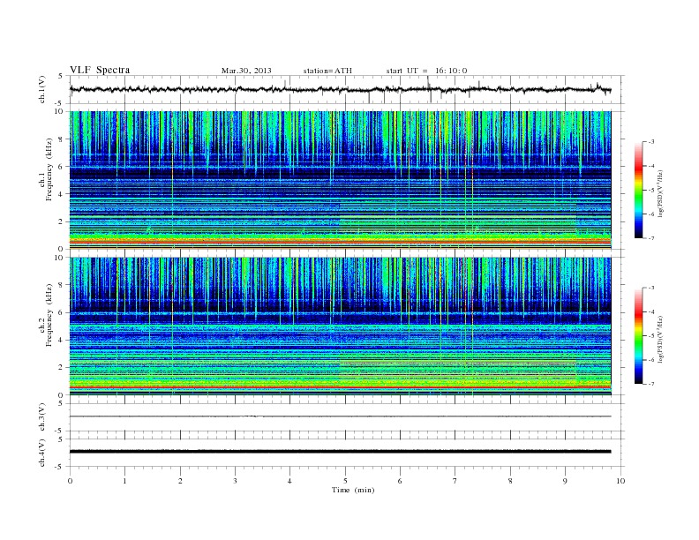The width and height of the screenshot is (699, 540).
Task: Click the '-3' tick on ch.1 colorbar
Action: 651,142
